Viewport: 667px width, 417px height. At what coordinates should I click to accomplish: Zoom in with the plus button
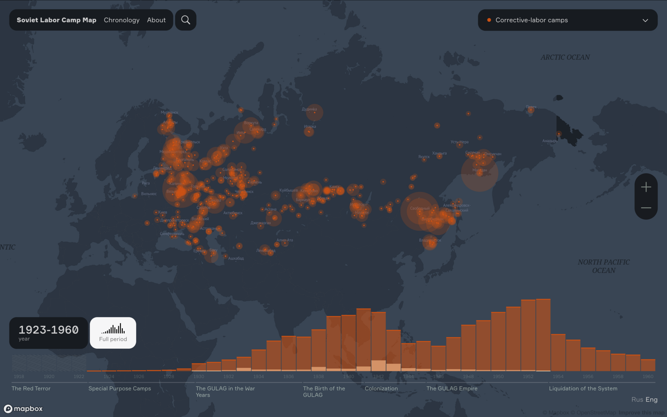(x=646, y=187)
